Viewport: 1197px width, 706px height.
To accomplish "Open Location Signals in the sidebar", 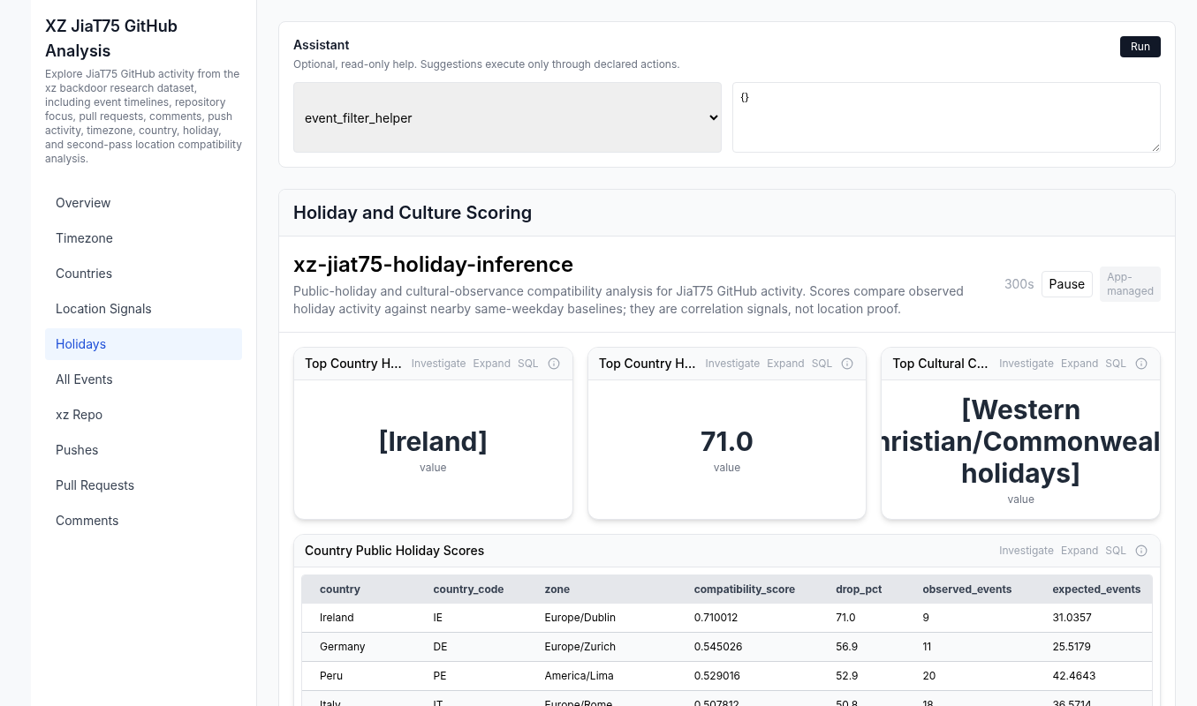I will click(143, 309).
